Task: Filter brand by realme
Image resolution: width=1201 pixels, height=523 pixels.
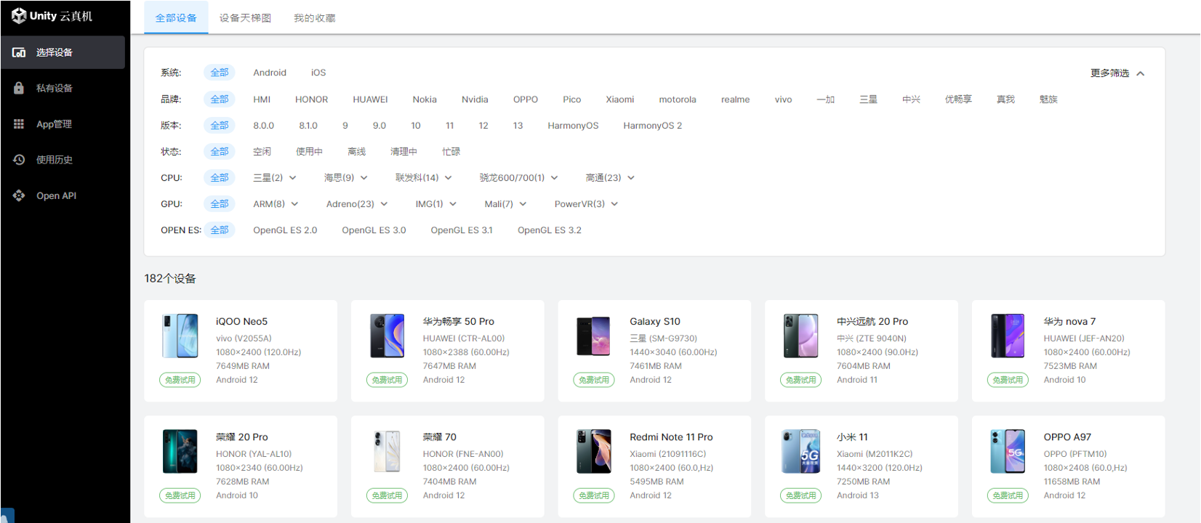Action: (735, 100)
